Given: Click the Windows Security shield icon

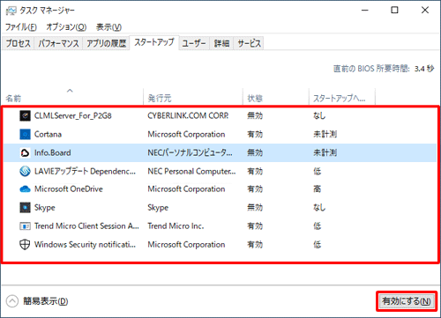Looking at the screenshot, I should (x=25, y=244).
